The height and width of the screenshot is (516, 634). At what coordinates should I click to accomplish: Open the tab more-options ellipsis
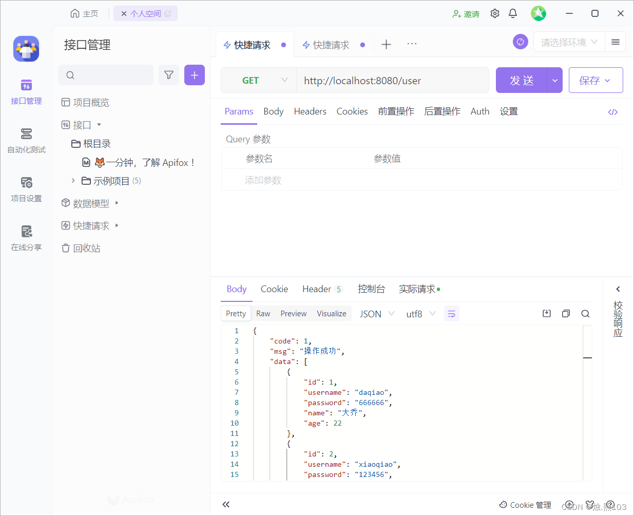click(412, 44)
